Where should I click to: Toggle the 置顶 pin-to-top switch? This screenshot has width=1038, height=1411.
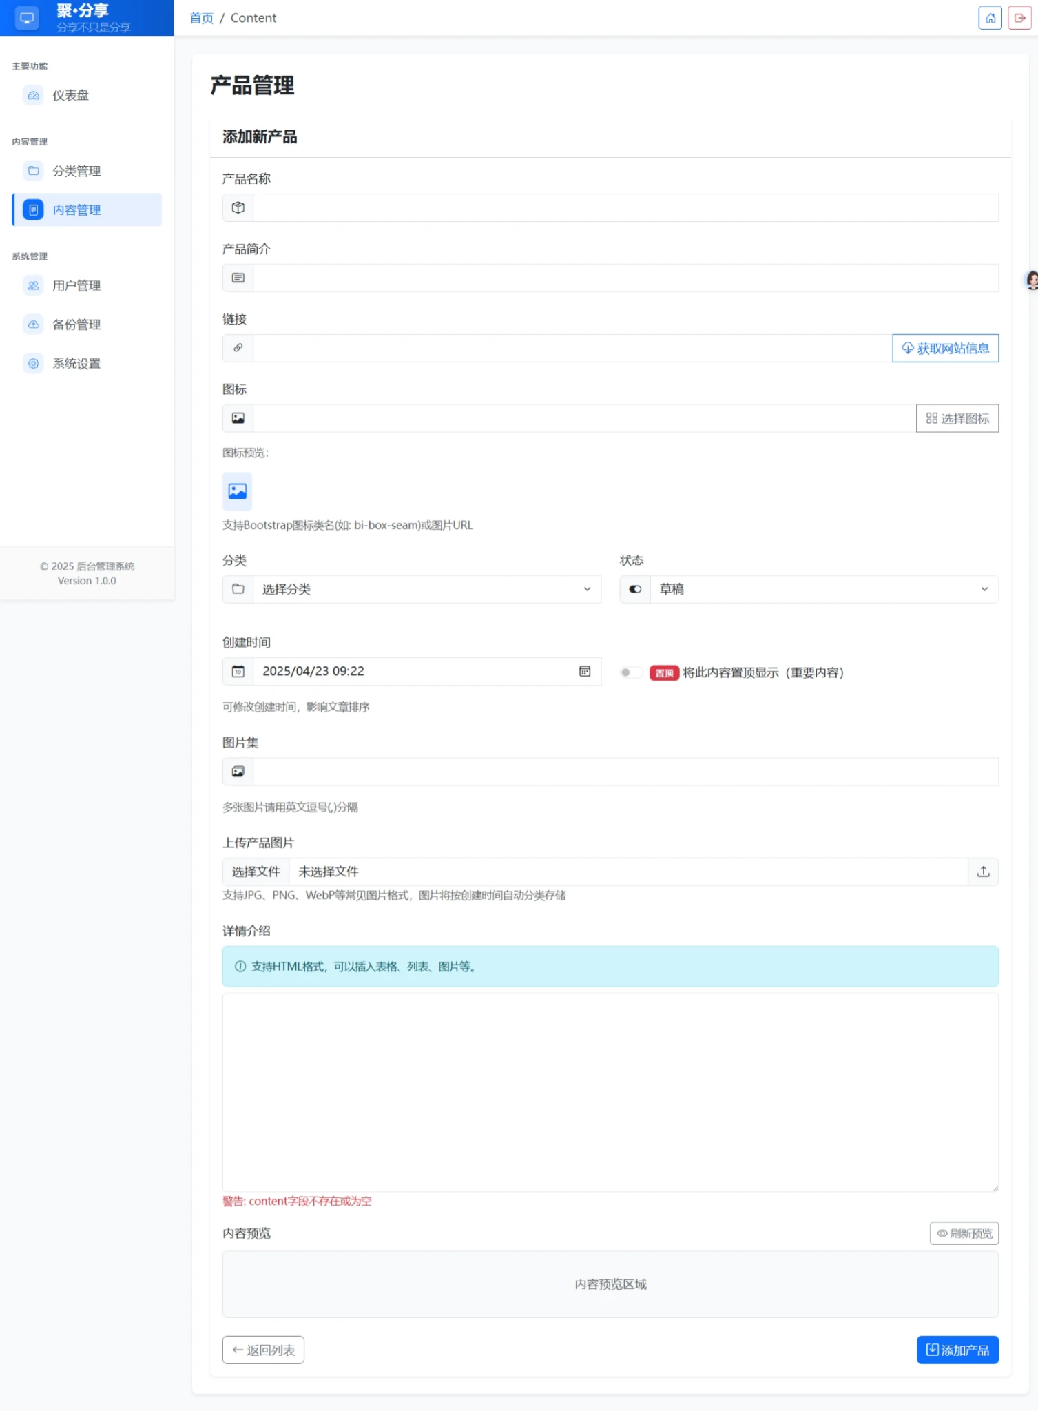point(630,672)
